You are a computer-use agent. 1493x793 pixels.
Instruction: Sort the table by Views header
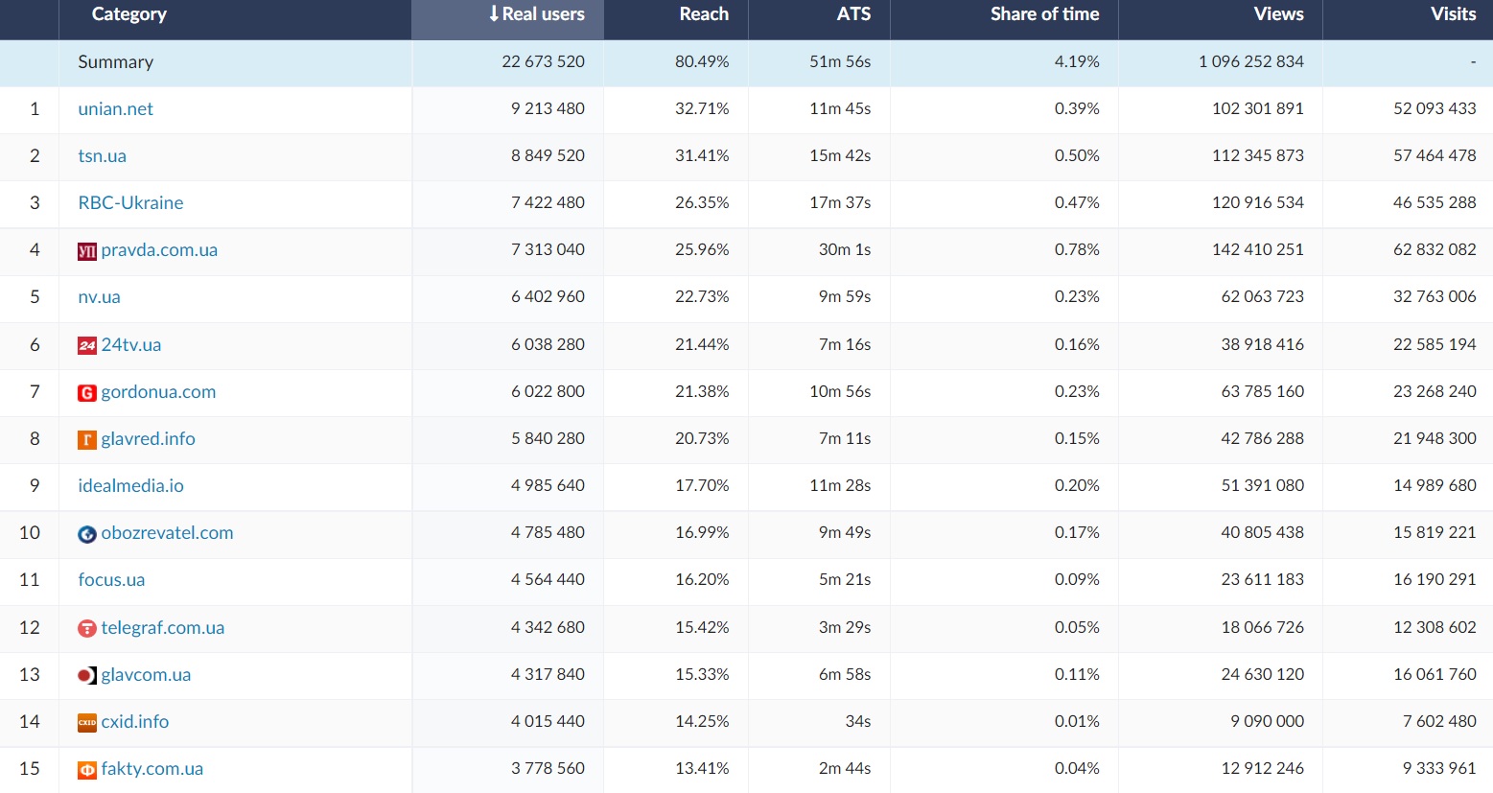pos(1278,14)
